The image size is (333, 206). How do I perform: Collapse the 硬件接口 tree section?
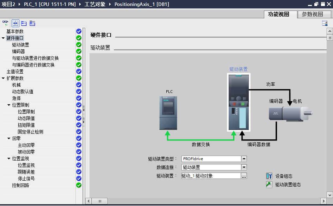coord(3,38)
